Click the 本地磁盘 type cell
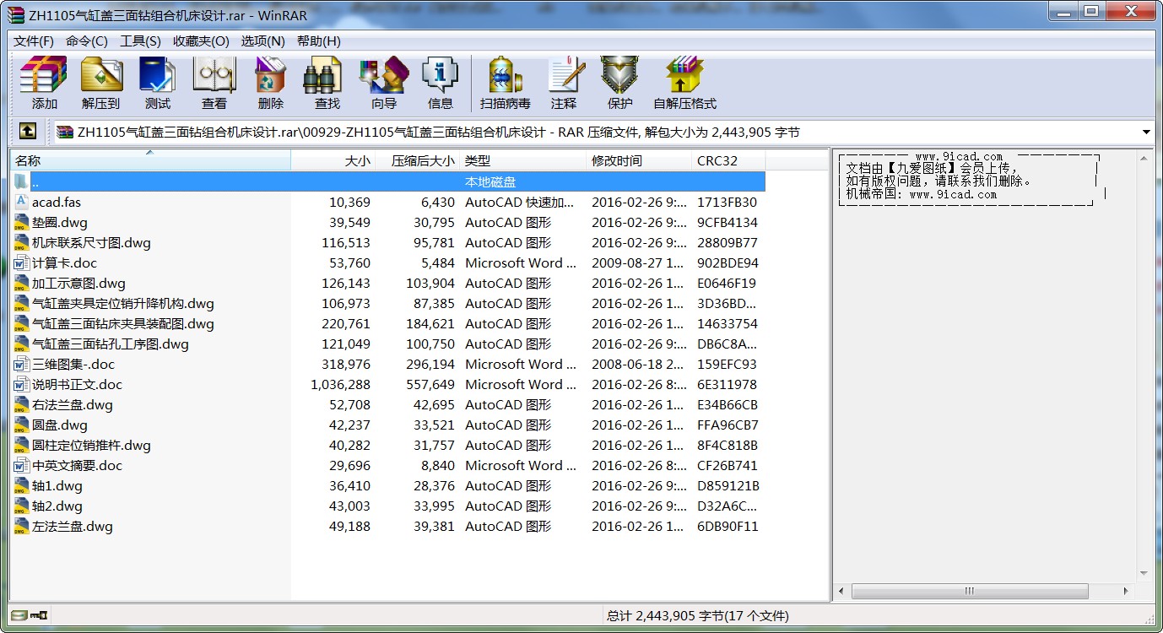The width and height of the screenshot is (1163, 633). click(x=490, y=181)
